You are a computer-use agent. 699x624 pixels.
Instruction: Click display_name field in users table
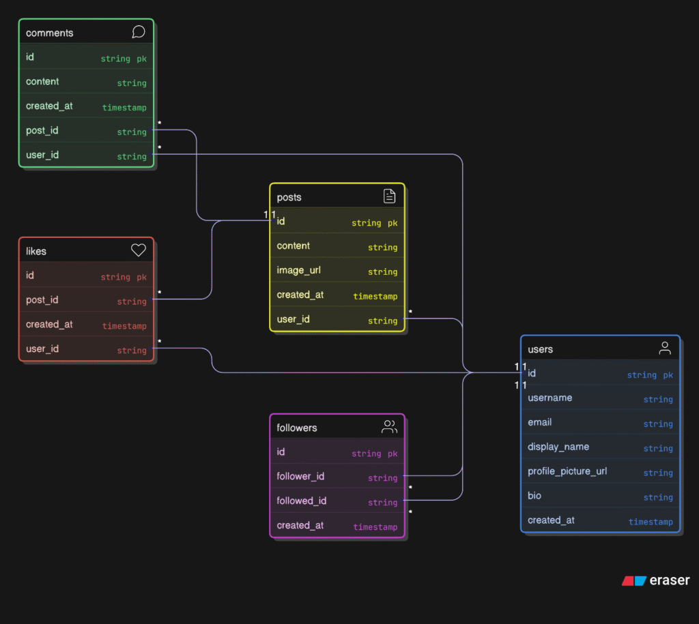pyautogui.click(x=601, y=447)
